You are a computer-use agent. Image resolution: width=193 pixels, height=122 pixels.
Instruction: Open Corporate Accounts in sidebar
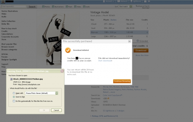[10, 37]
